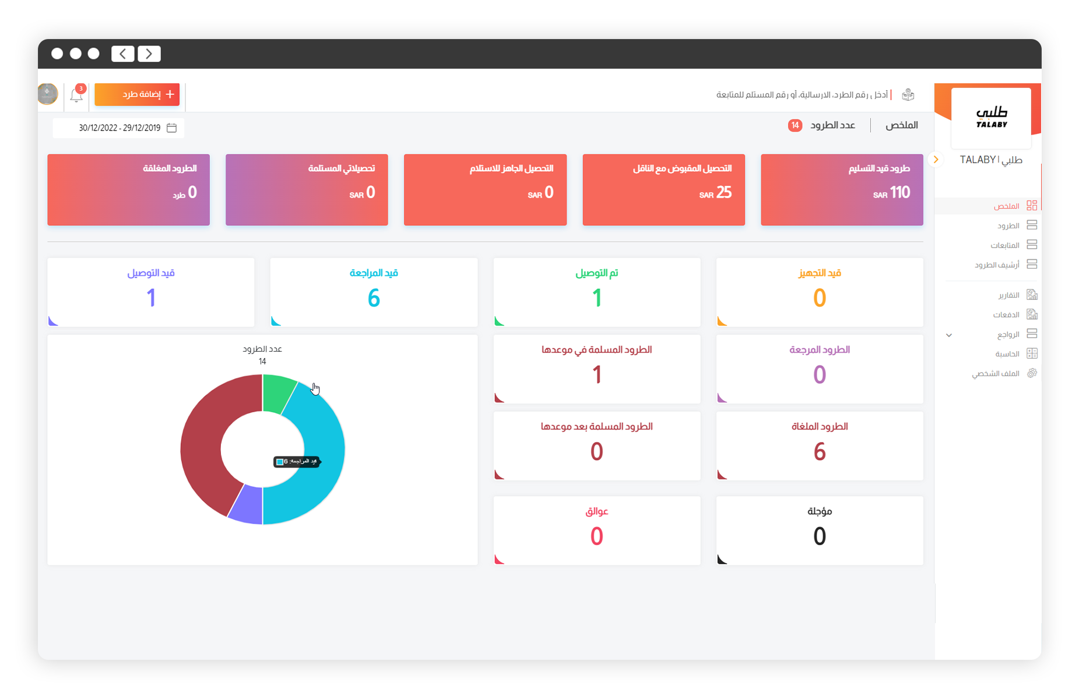Click the browser back arrow button
Viewport: 1079px width, 700px height.
[123, 54]
